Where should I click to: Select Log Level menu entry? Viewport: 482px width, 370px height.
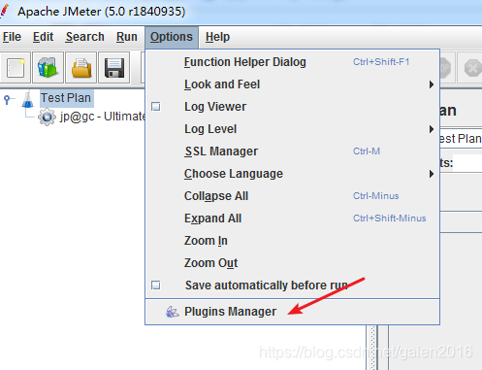292,129
